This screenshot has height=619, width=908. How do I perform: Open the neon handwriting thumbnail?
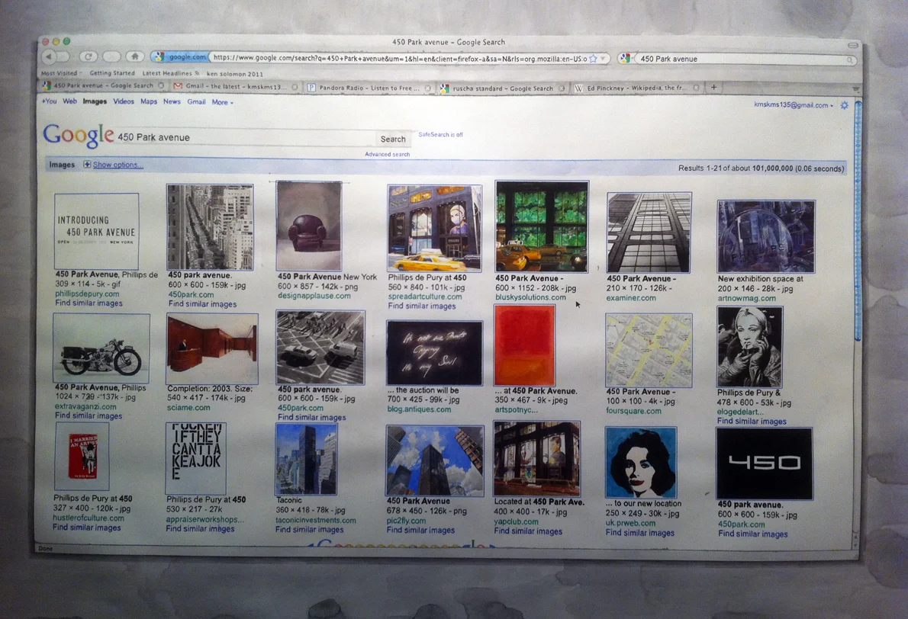coord(434,352)
